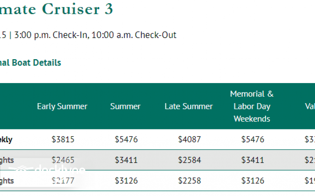Image resolution: width=315 pixels, height=196 pixels.
Task: Click $3411 under Memorial & Labor Day Weekends
Action: pos(253,160)
